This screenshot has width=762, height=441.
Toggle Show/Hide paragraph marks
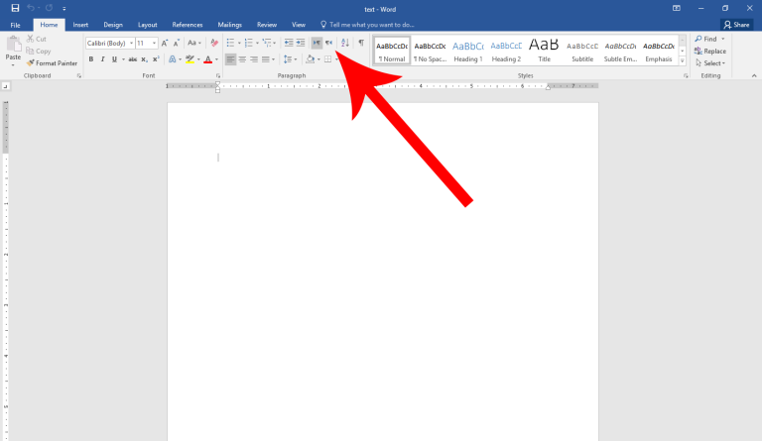(x=361, y=43)
